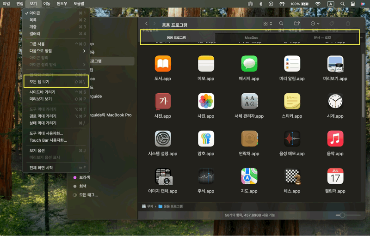The height and width of the screenshot is (236, 370).
Task: Switch to the 응용 프로그램 tab
Action: pyautogui.click(x=176, y=37)
